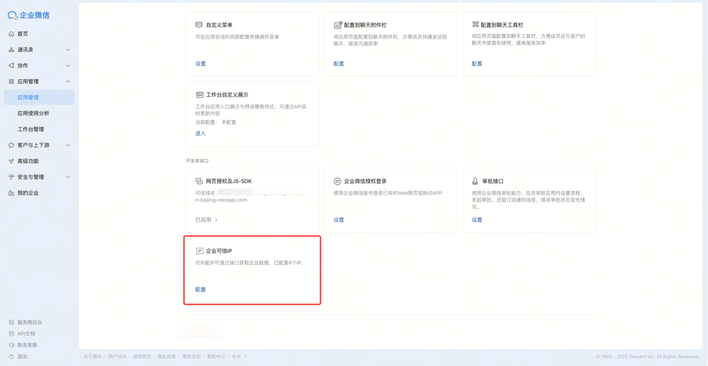Click the 配置到聊天工具栏 icon
708x366 pixels.
coord(475,24)
